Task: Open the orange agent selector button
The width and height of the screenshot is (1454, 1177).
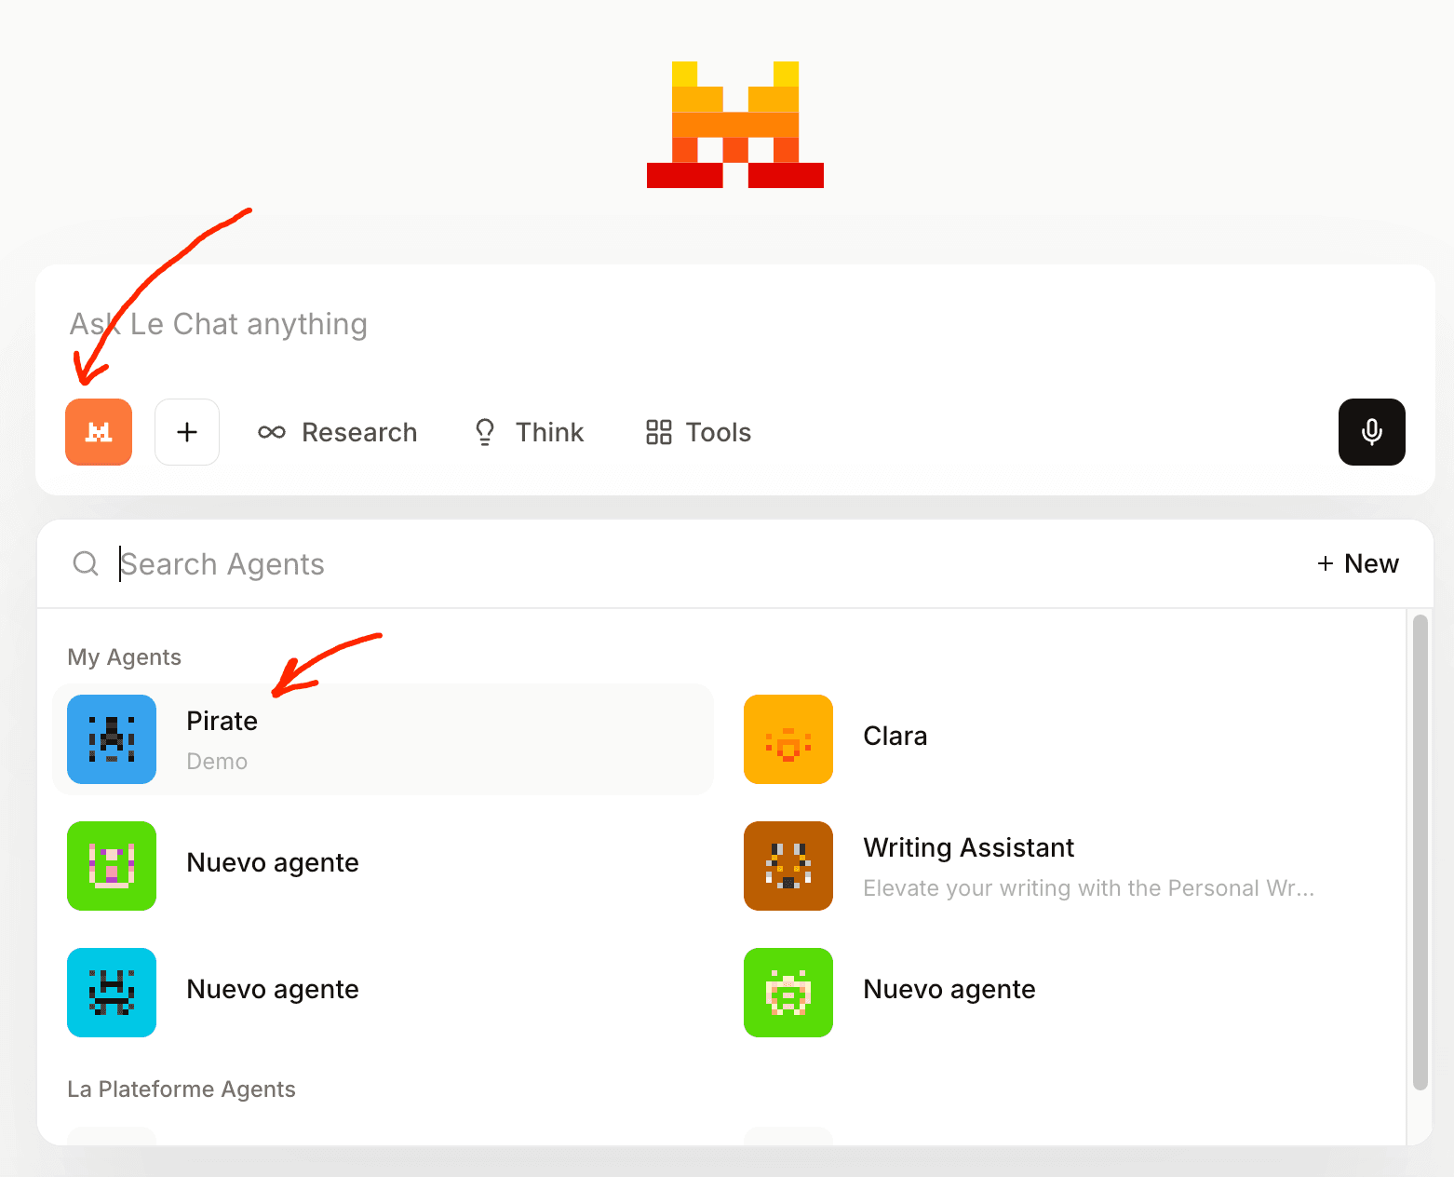Action: (x=99, y=432)
